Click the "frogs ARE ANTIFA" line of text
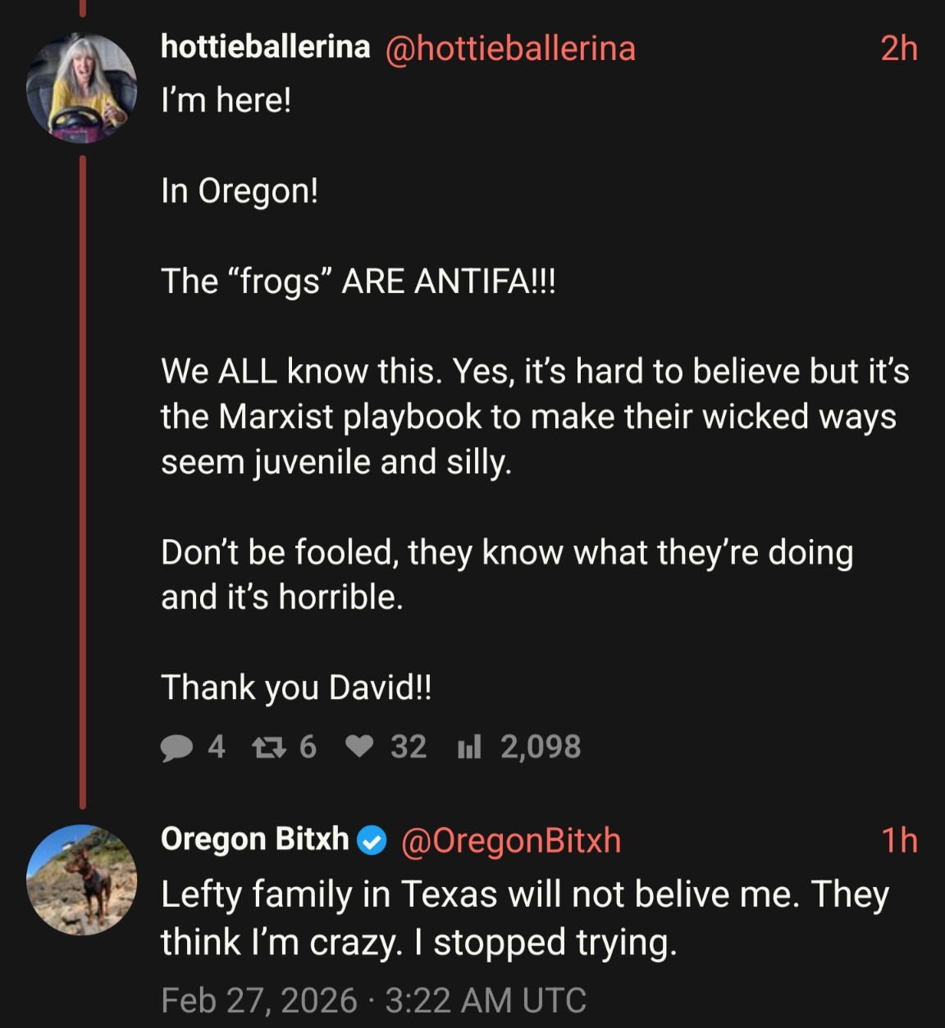The width and height of the screenshot is (945, 1028). [358, 281]
